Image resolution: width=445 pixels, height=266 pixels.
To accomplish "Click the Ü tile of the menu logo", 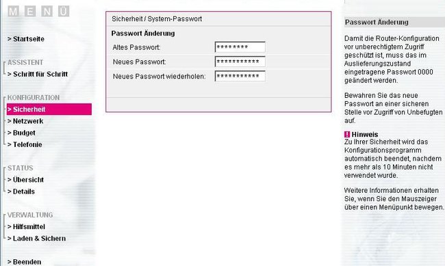I will point(64,12).
